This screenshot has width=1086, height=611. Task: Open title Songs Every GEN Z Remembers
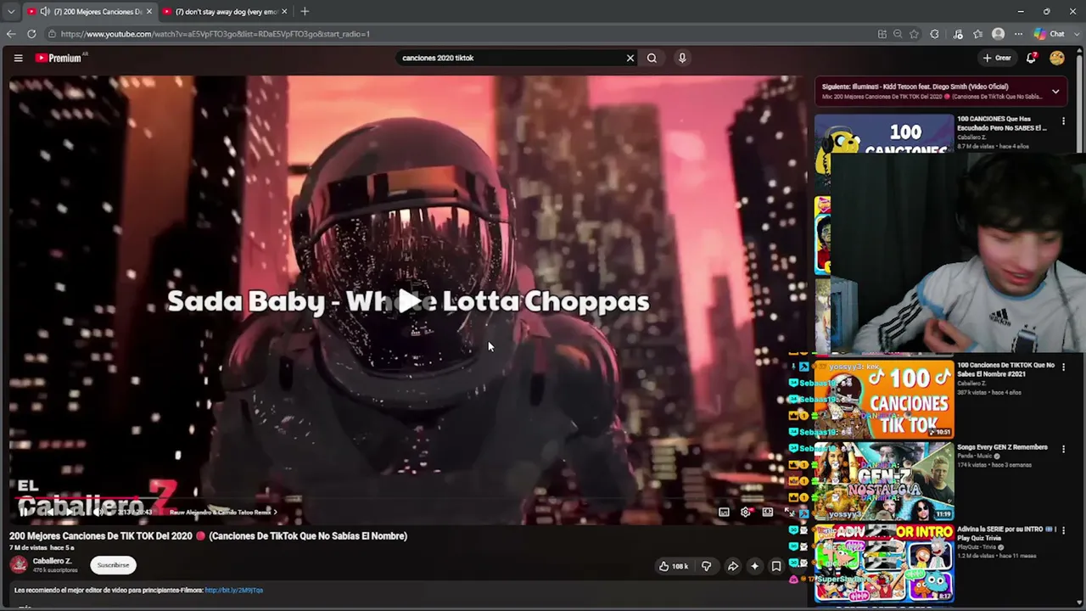[x=1002, y=447]
